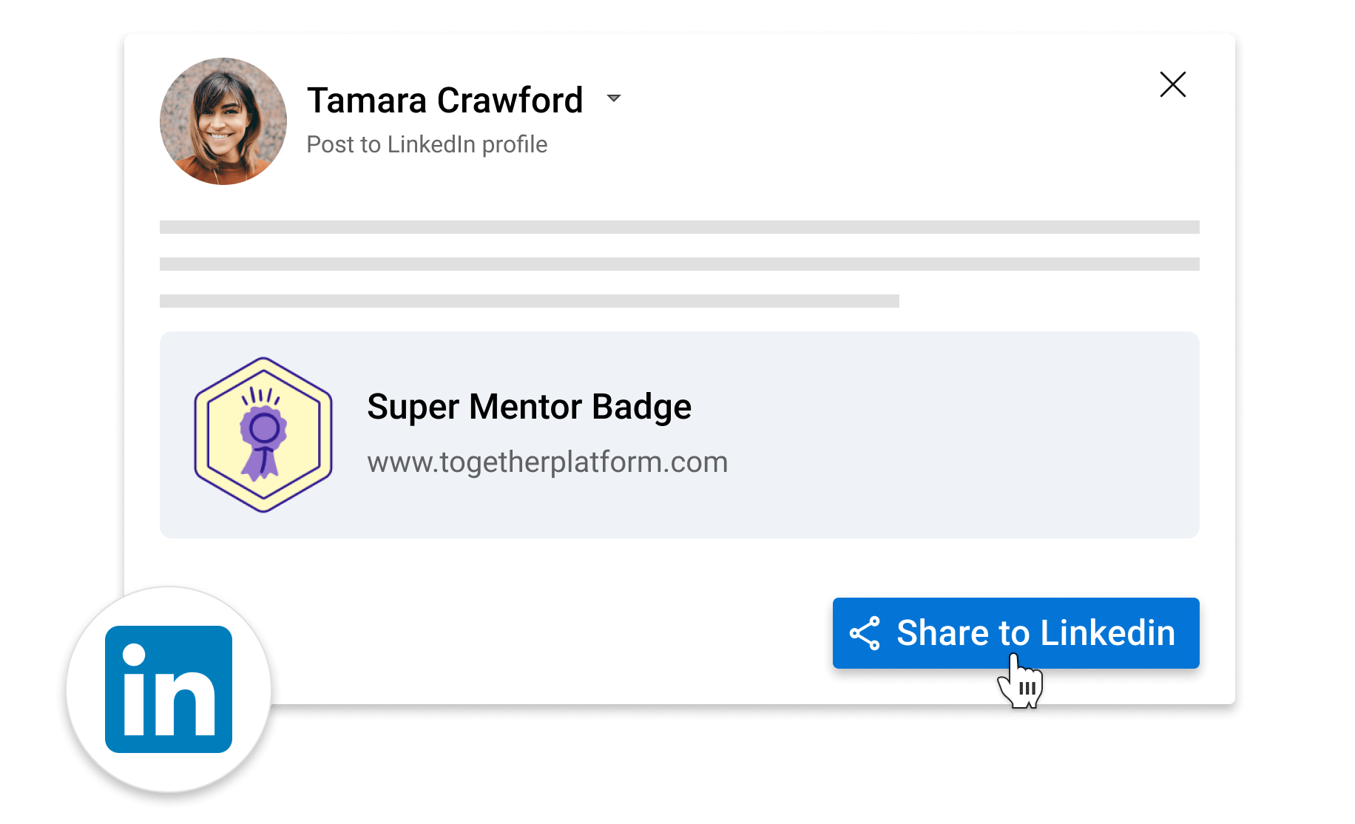The image size is (1355, 824).
Task: Open the Super Mentor Badge title
Action: click(529, 406)
